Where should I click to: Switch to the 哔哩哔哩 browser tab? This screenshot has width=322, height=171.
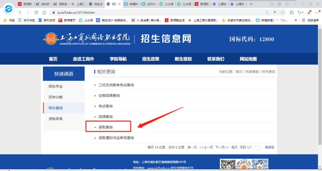[x=132, y=4]
